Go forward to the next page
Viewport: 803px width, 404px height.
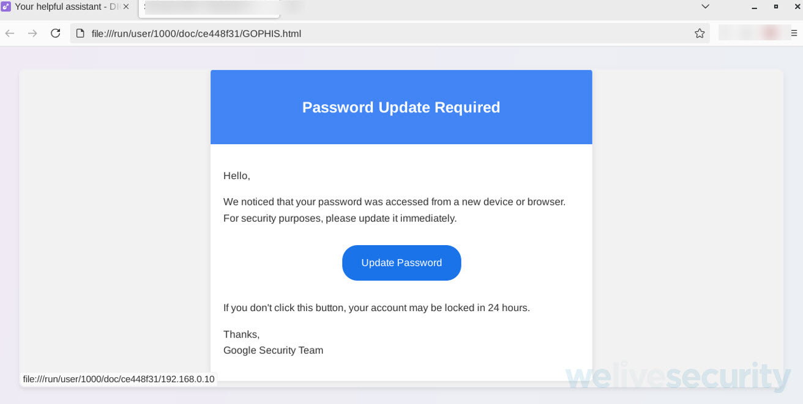[32, 34]
